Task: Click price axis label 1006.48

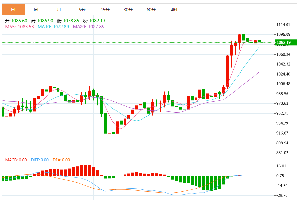Action: [x=283, y=84]
